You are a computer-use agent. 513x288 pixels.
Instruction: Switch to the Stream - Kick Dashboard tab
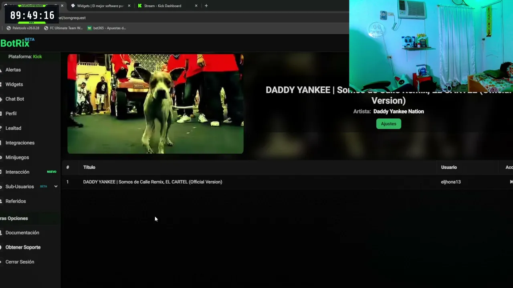[163, 6]
